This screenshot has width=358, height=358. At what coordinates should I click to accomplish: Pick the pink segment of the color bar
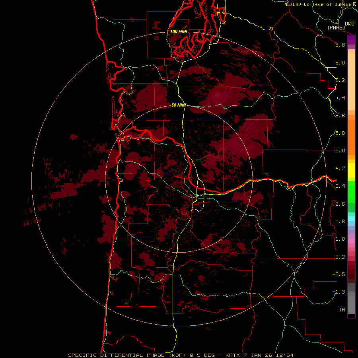(351, 241)
